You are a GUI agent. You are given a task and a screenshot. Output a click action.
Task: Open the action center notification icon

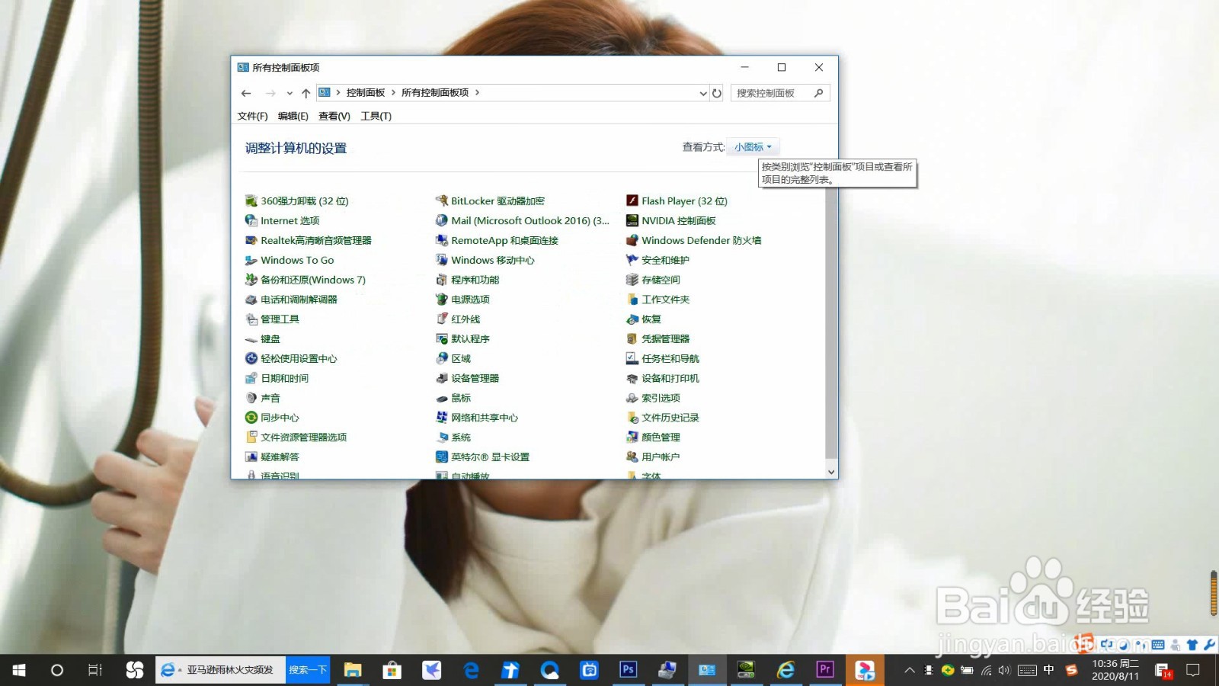tap(1193, 670)
